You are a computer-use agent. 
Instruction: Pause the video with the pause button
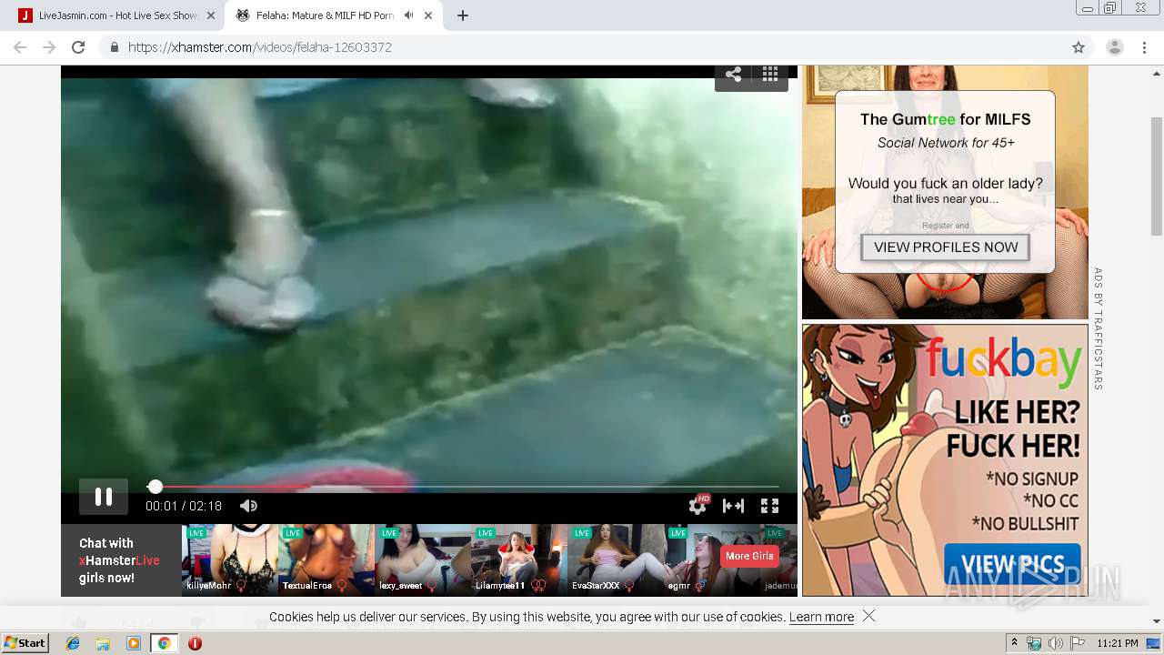(104, 497)
